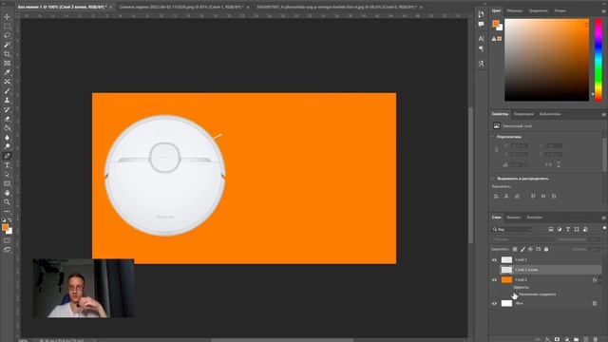Select the Healing Brush tool

point(7,82)
